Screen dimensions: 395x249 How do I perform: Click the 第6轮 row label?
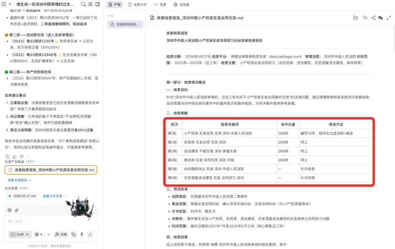click(x=172, y=178)
